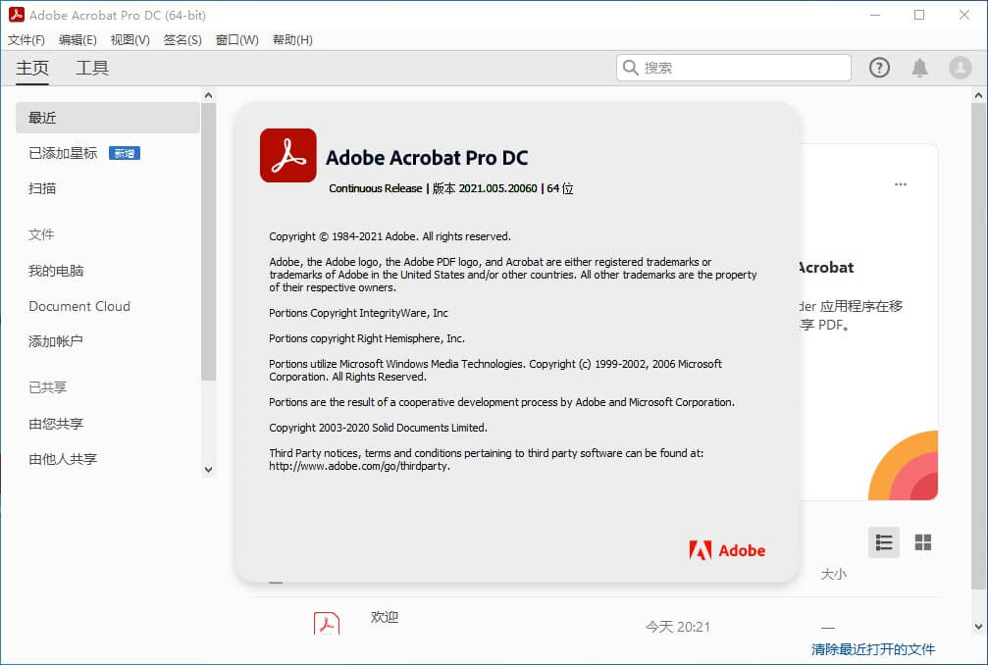Click 添加帐户 in the sidebar
Viewport: 988px width, 665px height.
(56, 341)
